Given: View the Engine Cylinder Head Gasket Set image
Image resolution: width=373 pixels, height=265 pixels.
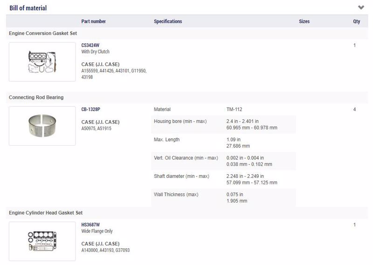Looking at the screenshot, I should coord(42,241).
